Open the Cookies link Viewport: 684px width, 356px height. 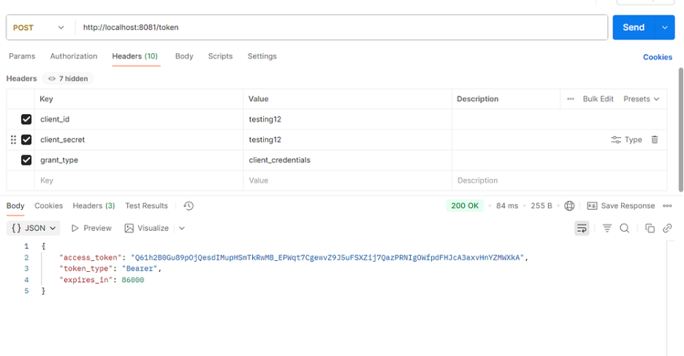657,57
